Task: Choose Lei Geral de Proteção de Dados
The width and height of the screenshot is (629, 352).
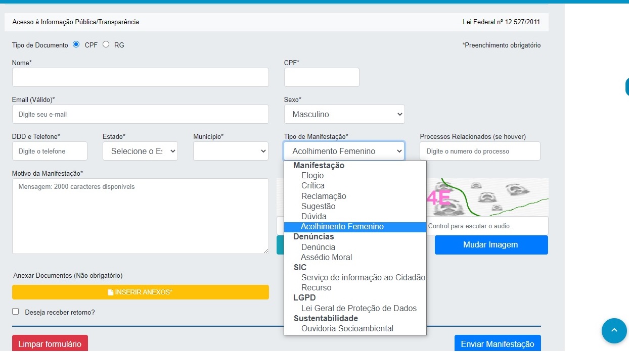Action: point(358,308)
